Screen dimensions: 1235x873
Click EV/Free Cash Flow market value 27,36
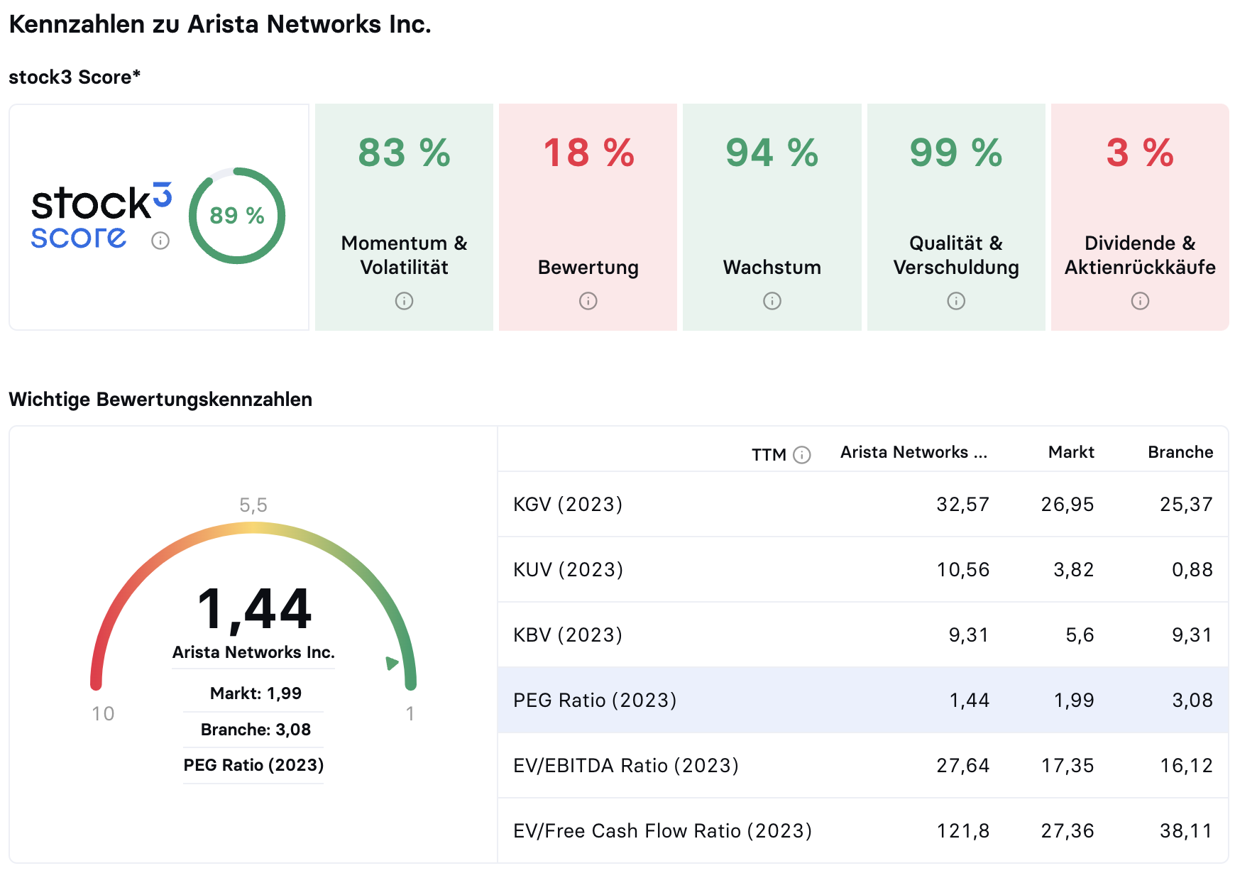point(1067,830)
